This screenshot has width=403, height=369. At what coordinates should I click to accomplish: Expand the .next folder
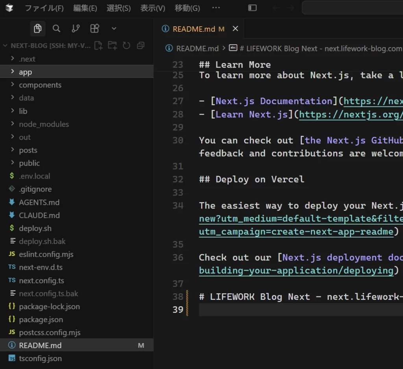[77, 59]
